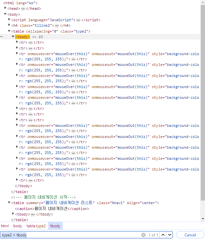Image resolution: width=205 pixels, height=239 pixels.
Task: Expand the tbody under the Nnavi table
Action: click(x=13, y=214)
